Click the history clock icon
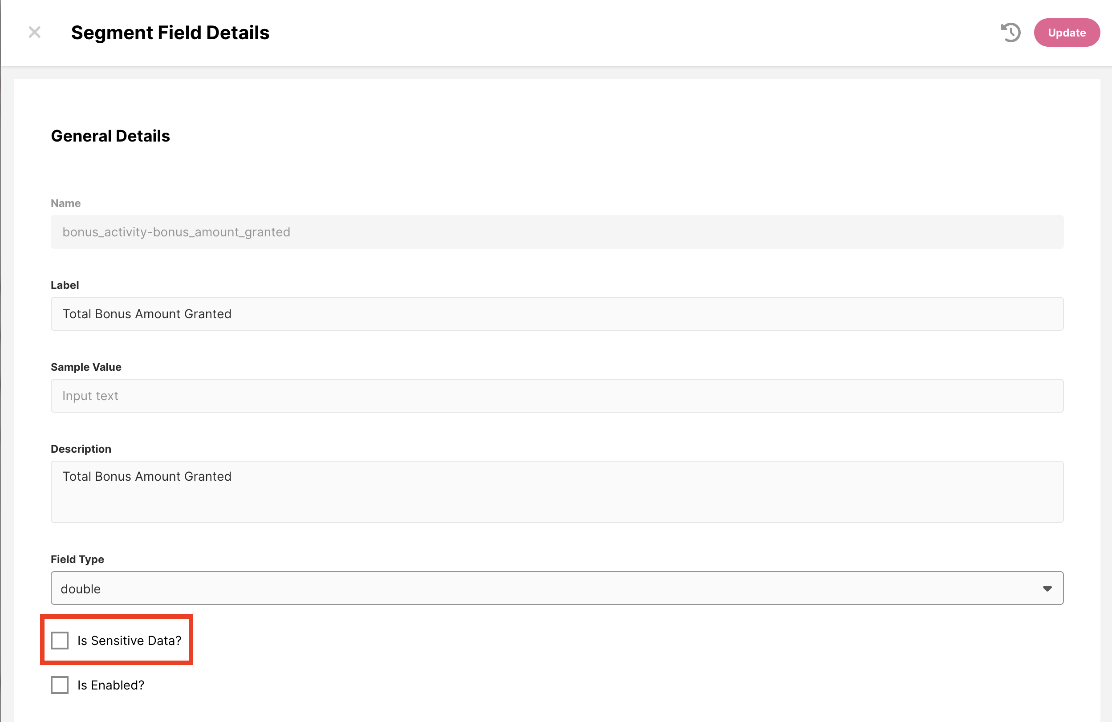Screen dimensions: 1112x722 1011,32
